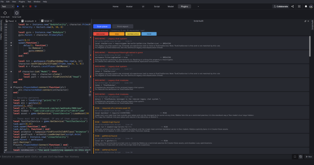314x165 pixels.
Task: Stop the test with red square
Action: tap(30, 6)
